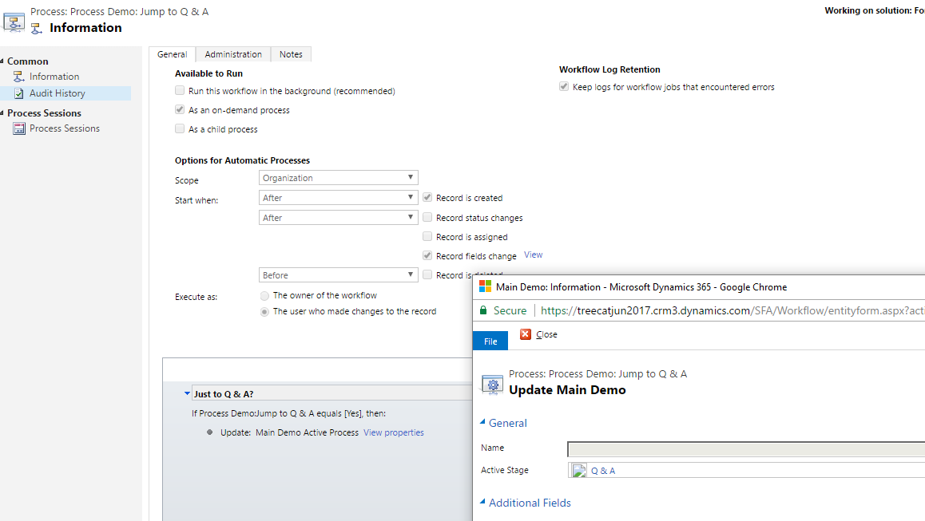
Task: Click the process workflow icon in header
Action: 14,22
